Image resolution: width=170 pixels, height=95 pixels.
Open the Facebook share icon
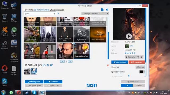pyautogui.click(x=95, y=85)
